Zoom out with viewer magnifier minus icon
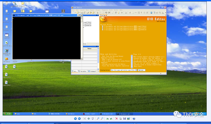 102,118
